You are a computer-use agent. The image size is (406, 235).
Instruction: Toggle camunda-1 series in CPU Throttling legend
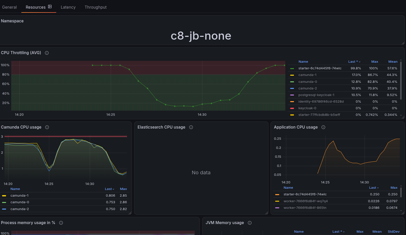307,75
